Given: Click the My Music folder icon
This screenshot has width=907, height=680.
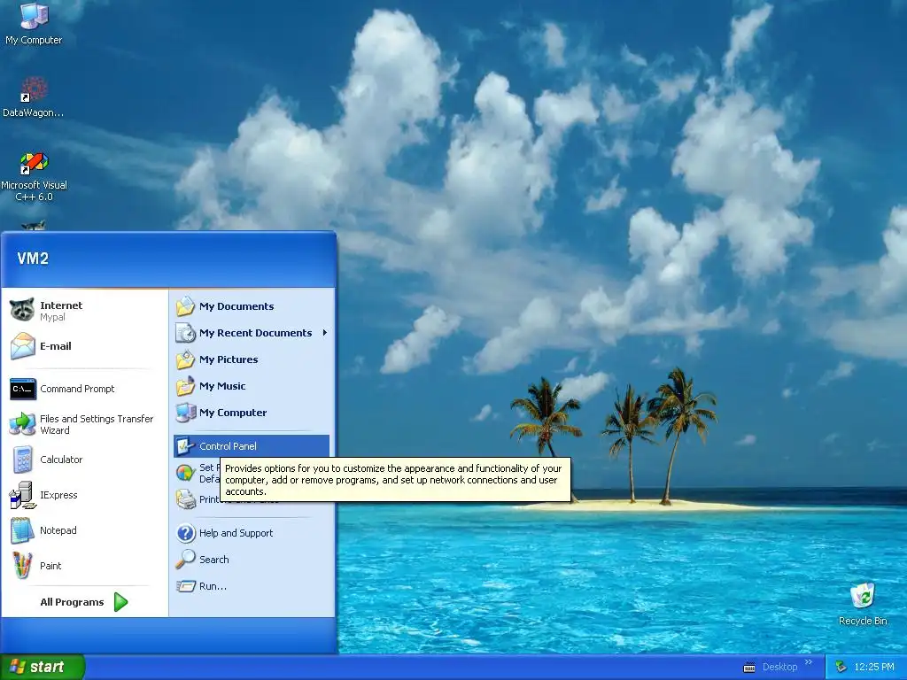Looking at the screenshot, I should tap(185, 386).
